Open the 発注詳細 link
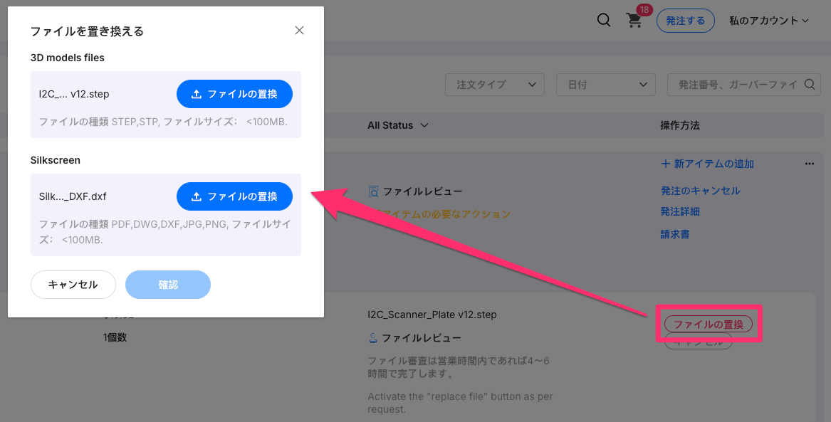831x422 pixels. (680, 211)
